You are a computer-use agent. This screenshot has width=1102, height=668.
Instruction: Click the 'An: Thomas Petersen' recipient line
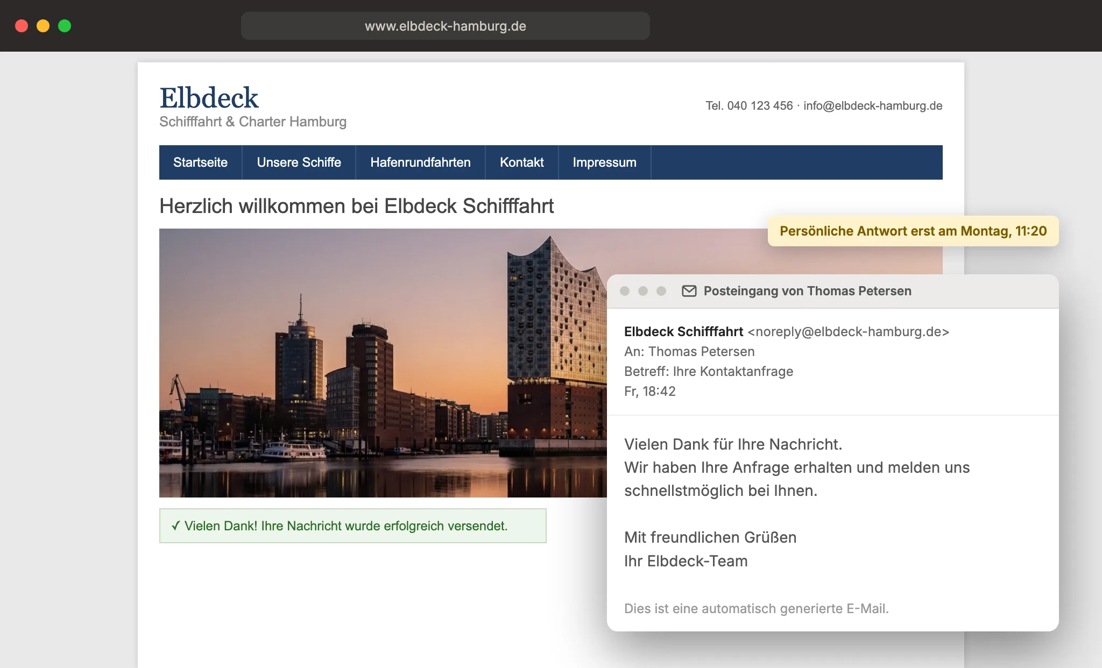689,352
